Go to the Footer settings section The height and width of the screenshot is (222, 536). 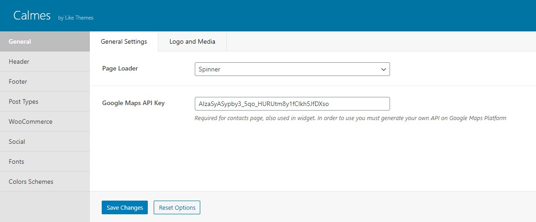coord(45,81)
